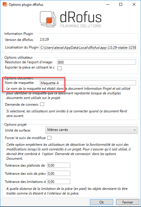This screenshot has height=207, width=141.
Task: Click the dRofus icon in title bar
Action: pos(5,4)
